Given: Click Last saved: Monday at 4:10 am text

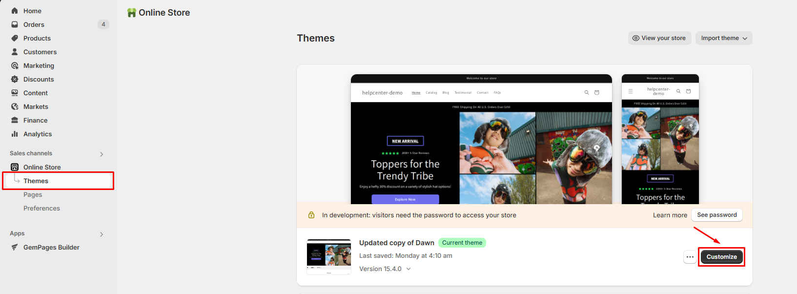Looking at the screenshot, I should (x=406, y=255).
